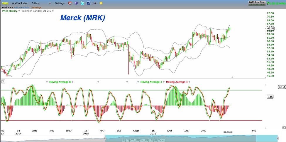The height and width of the screenshot is (142, 286).
Task: Select the 1W range button
Action: (x=151, y=140)
